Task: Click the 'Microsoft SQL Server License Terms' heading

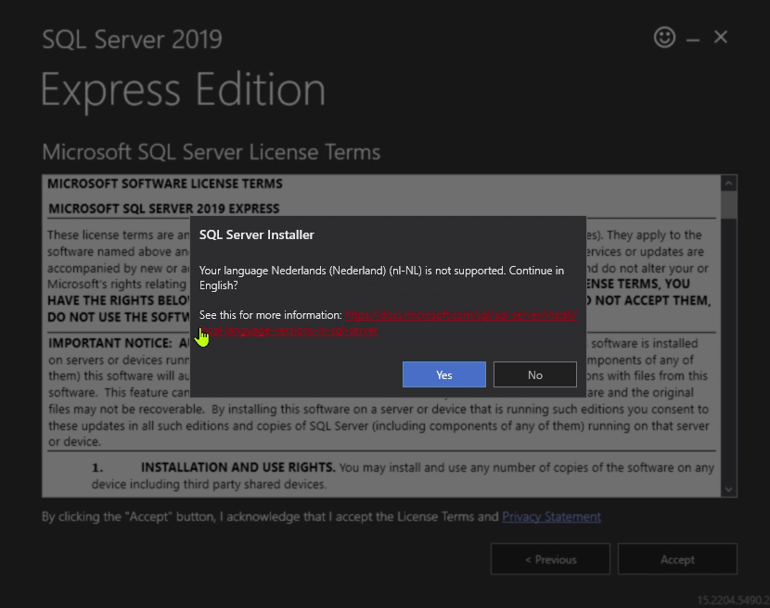Action: coord(212,152)
